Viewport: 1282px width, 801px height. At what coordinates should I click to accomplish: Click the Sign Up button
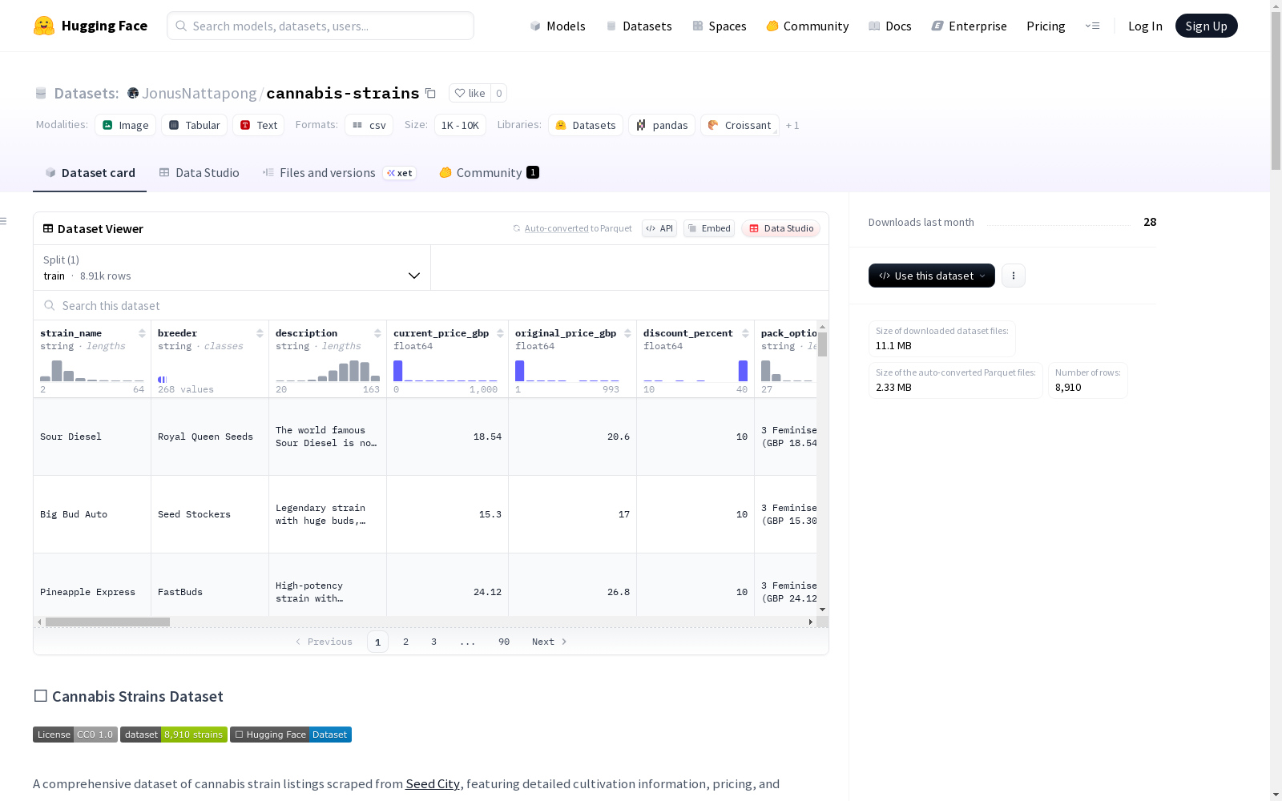coord(1207,26)
